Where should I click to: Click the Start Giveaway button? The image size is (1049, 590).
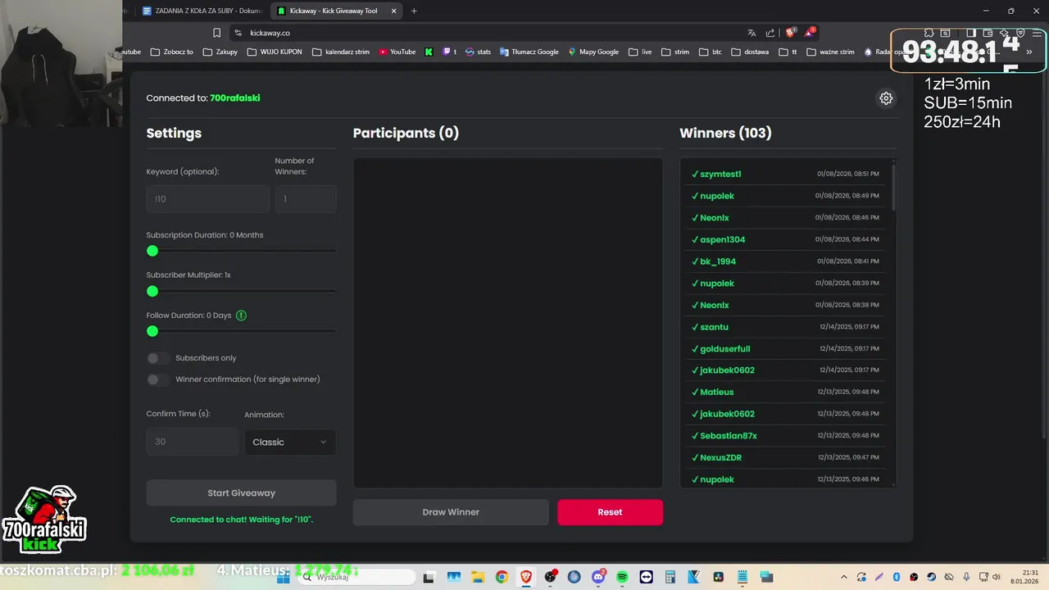(241, 493)
